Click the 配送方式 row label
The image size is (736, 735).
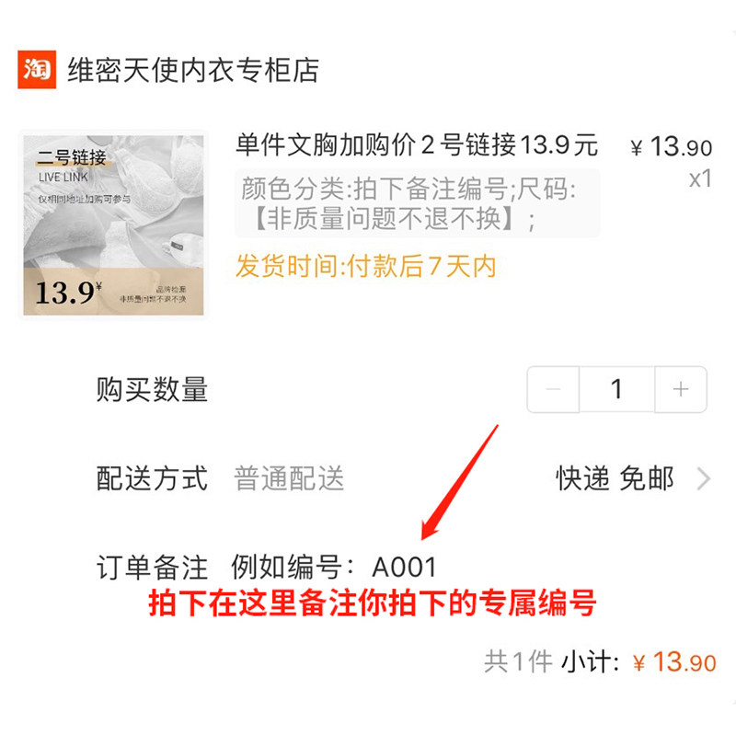pyautogui.click(x=152, y=478)
